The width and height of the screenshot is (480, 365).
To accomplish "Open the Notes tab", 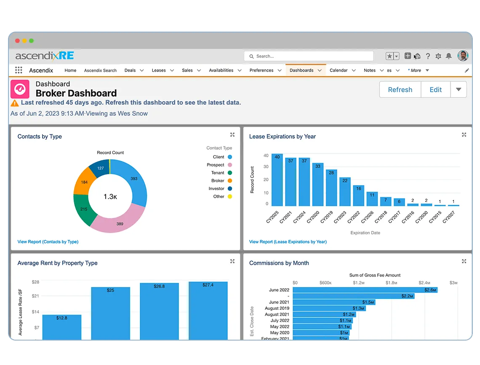I will click(x=370, y=70).
